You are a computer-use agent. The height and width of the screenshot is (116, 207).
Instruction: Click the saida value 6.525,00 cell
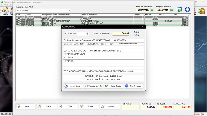(x=165, y=21)
